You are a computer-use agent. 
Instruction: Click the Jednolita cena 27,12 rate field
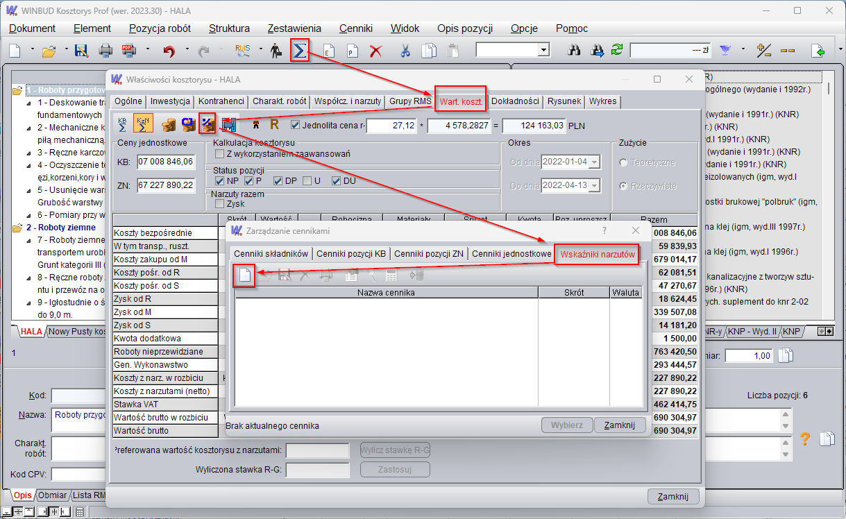[x=392, y=126]
